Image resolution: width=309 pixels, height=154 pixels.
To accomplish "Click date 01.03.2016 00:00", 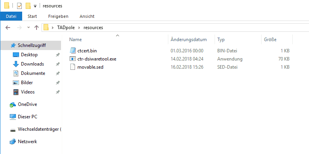I will tap(187, 51).
